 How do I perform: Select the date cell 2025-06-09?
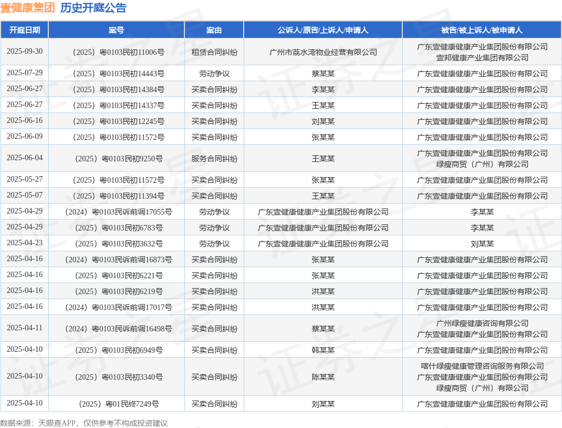click(24, 136)
